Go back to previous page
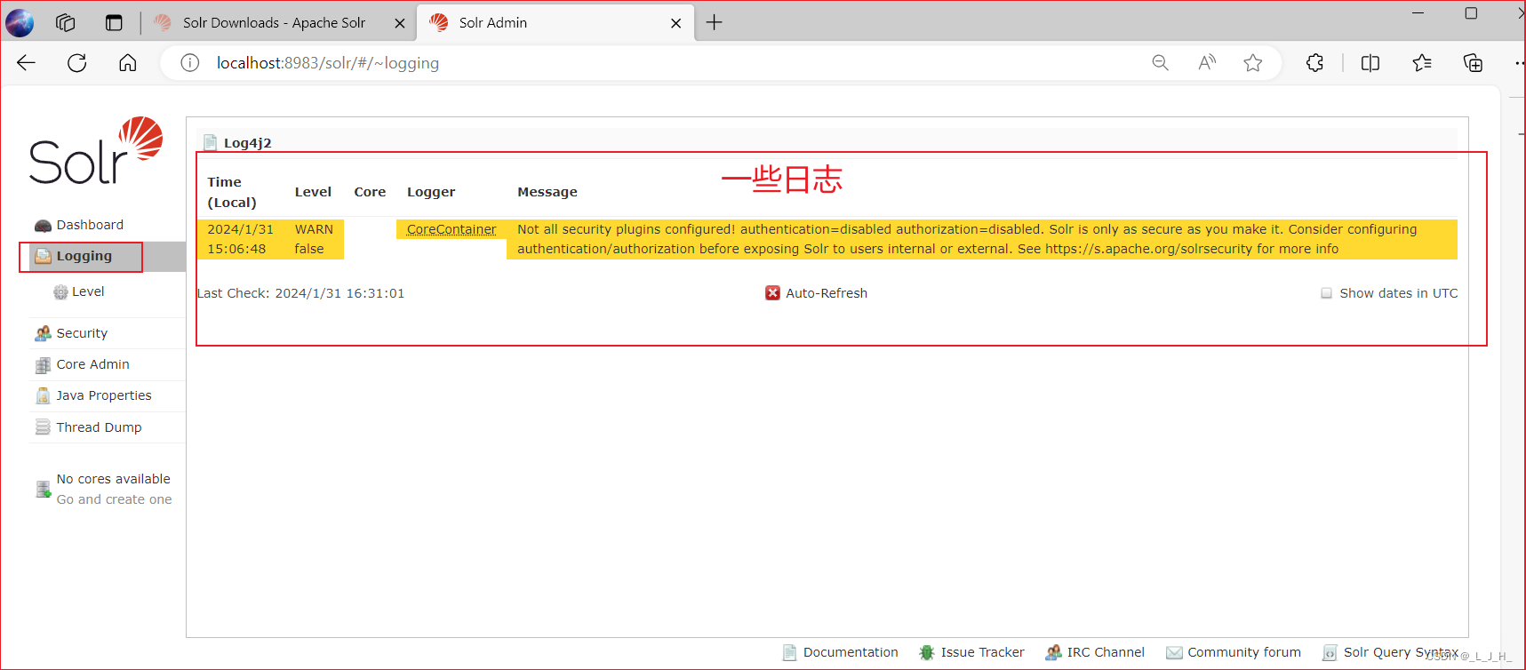Image resolution: width=1526 pixels, height=670 pixels. [x=27, y=62]
